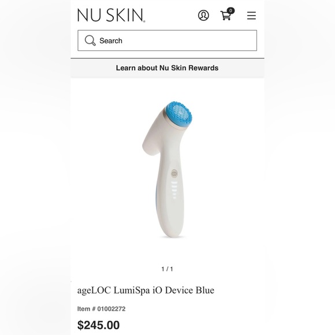Click the Search placeholder text
335x335 pixels.
111,40
